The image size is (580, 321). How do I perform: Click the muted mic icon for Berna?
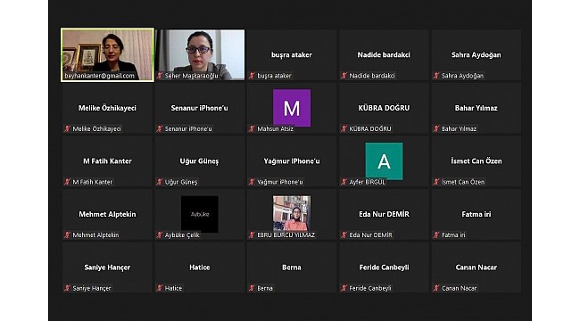coord(253,289)
